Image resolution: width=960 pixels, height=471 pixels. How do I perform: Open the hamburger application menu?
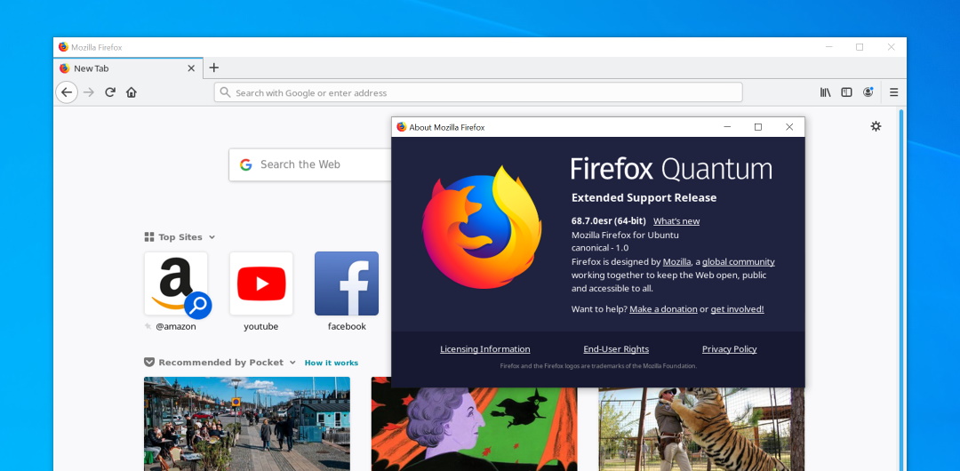894,92
